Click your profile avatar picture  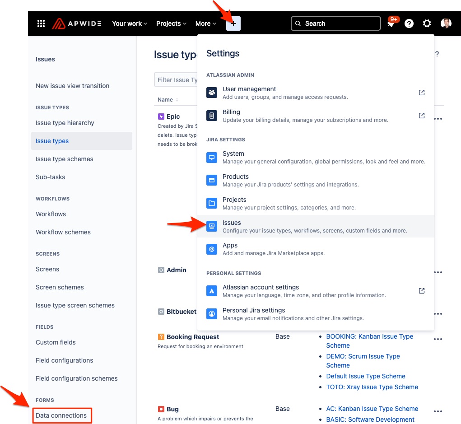[446, 23]
